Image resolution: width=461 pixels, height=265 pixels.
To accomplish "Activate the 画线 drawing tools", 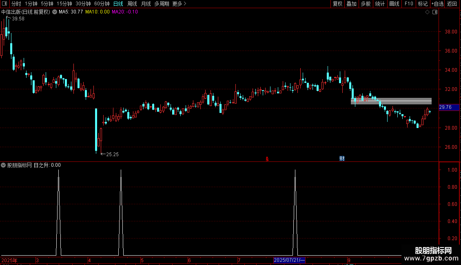I will tap(394, 4).
